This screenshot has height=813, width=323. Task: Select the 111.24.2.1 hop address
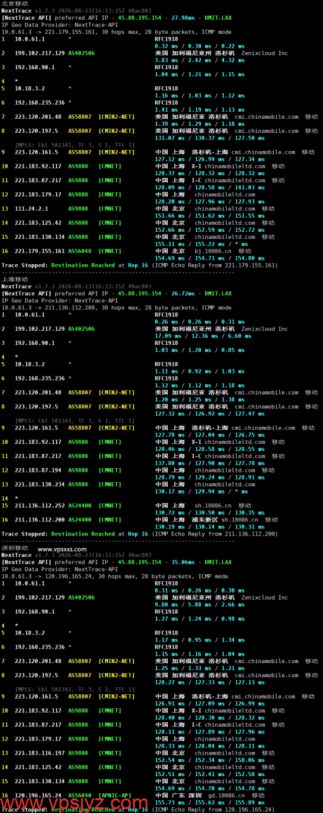(31, 209)
